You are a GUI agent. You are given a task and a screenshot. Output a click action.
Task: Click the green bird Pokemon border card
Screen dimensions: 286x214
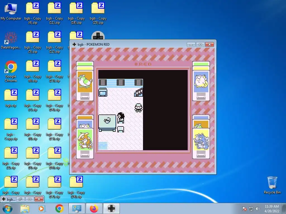85,81
